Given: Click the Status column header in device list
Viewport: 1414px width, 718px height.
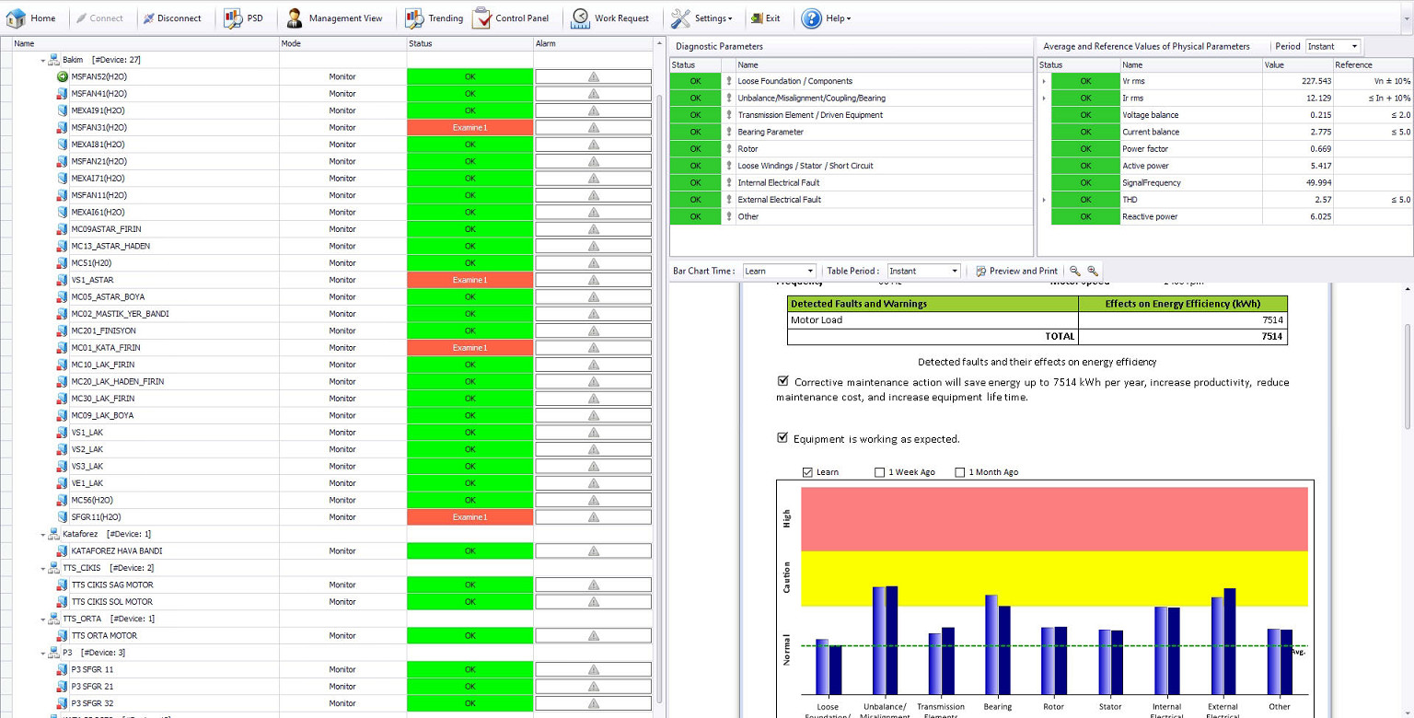Looking at the screenshot, I should (x=469, y=43).
